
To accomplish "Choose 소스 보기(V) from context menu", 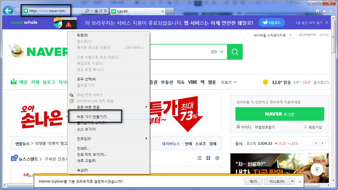I will click(x=109, y=129).
